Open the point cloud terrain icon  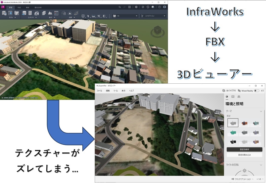click(x=70, y=13)
